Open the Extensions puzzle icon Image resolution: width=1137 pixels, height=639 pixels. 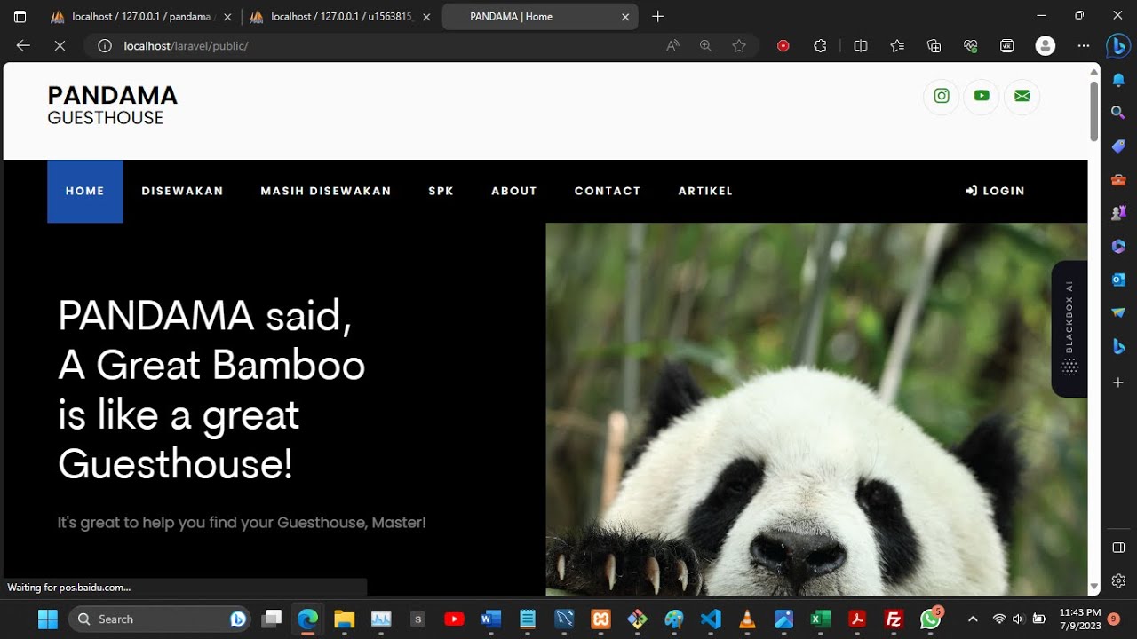point(820,46)
